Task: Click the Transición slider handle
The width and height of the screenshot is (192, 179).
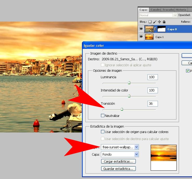Action: 122,109
